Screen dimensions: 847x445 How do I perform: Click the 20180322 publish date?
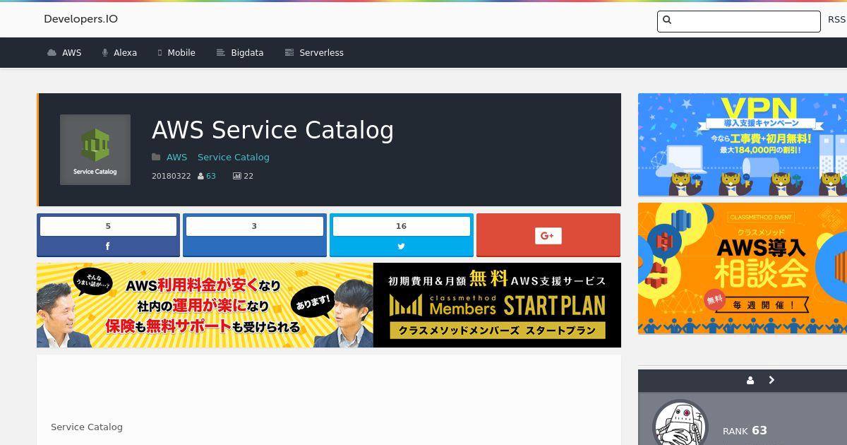click(171, 177)
